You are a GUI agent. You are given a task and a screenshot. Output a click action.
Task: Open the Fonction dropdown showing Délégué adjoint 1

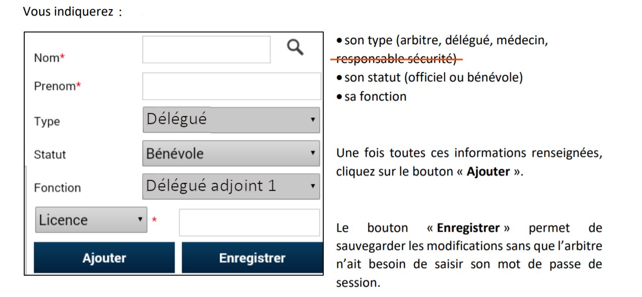tap(231, 186)
